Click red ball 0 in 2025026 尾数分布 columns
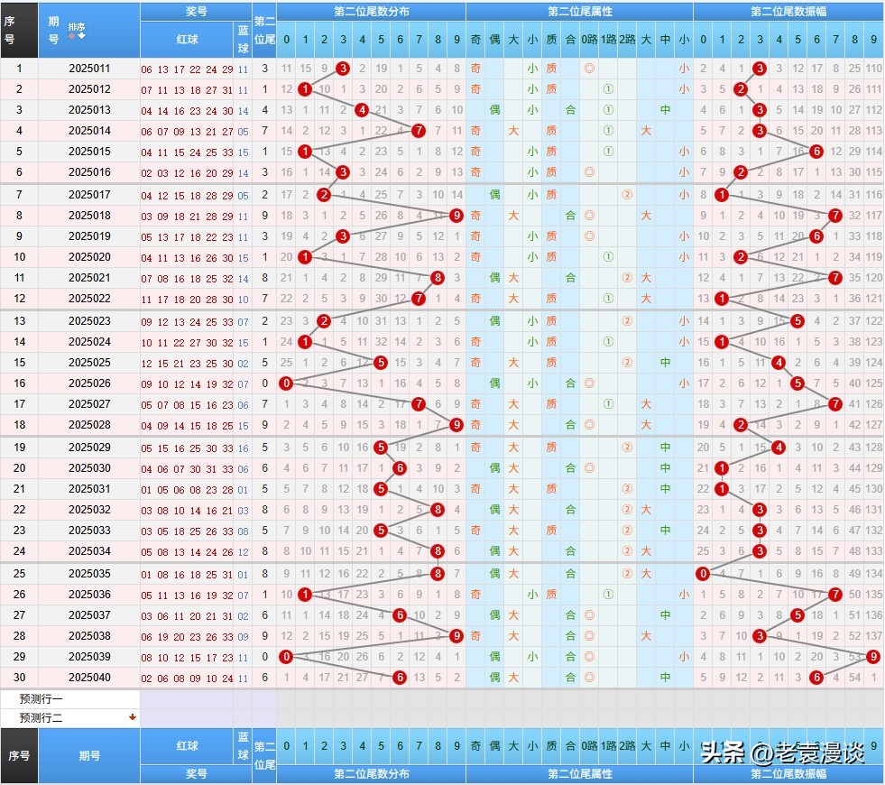885x785 pixels. tap(286, 383)
